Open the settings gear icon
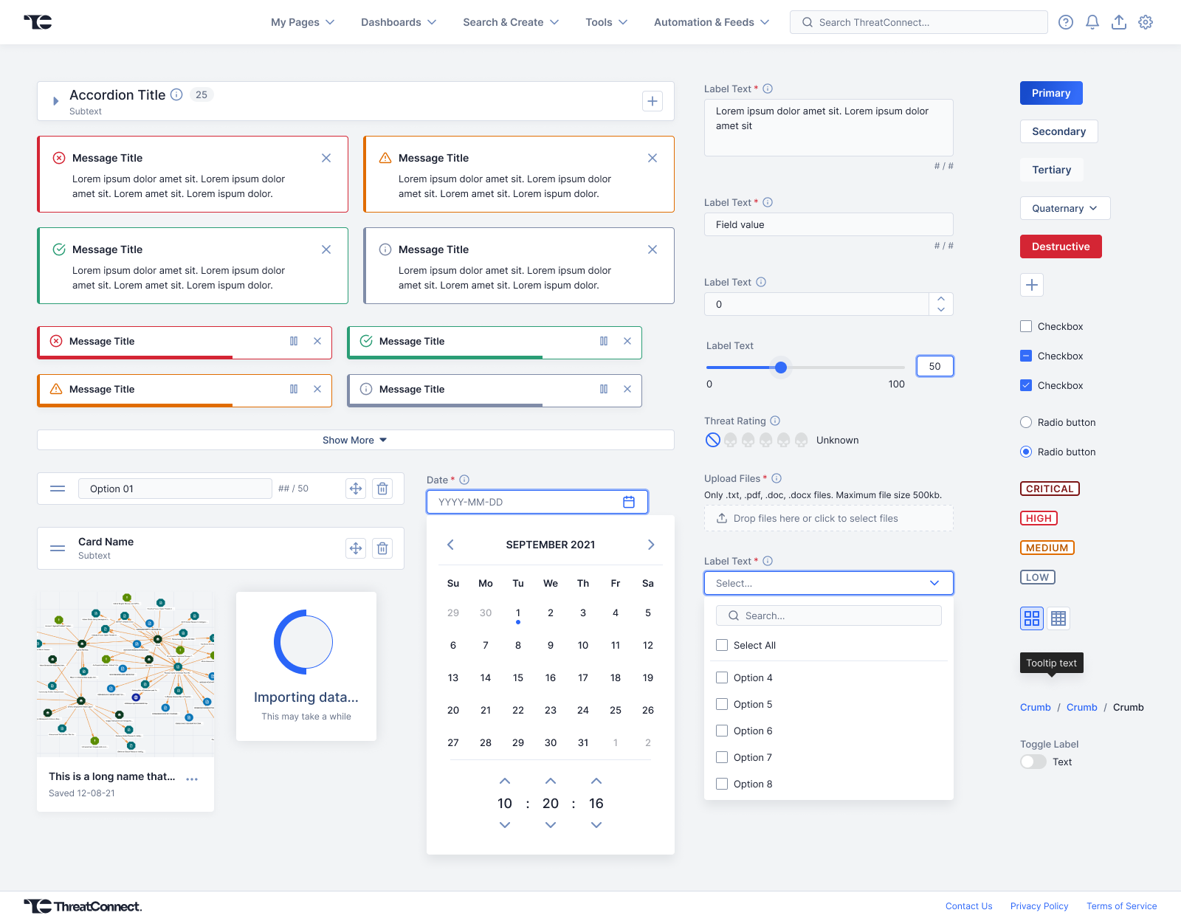Viewport: 1181px width, 921px height. tap(1146, 22)
